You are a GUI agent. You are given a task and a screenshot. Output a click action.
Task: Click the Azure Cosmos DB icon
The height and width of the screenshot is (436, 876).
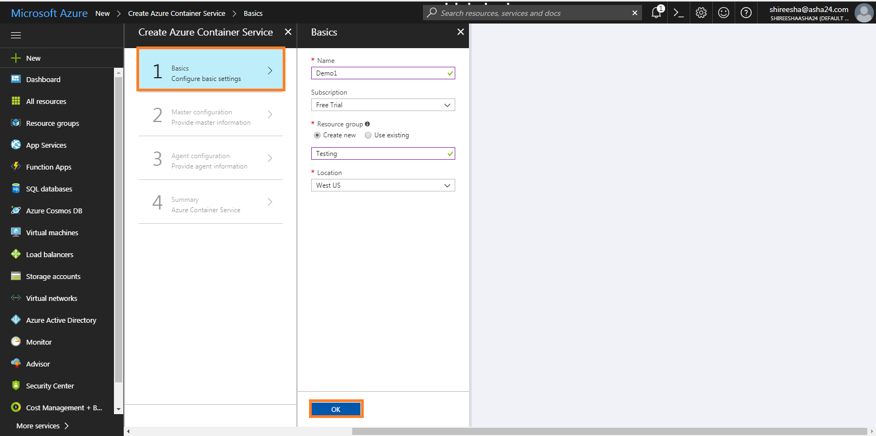tap(16, 211)
